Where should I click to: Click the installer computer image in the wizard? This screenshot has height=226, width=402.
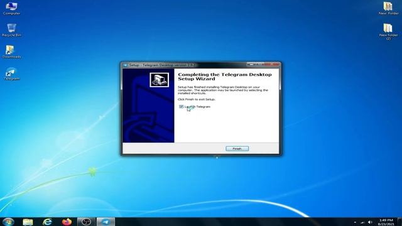pos(159,80)
